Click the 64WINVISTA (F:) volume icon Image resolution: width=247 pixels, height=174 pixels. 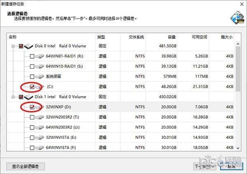pyautogui.click(x=40, y=148)
